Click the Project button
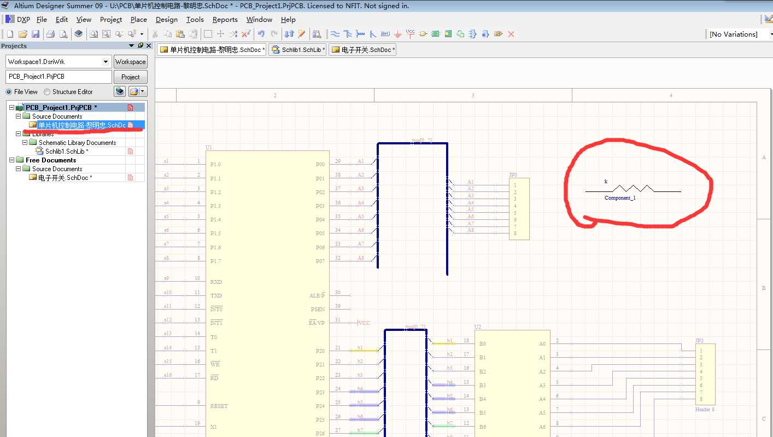The width and height of the screenshot is (773, 437). 130,77
